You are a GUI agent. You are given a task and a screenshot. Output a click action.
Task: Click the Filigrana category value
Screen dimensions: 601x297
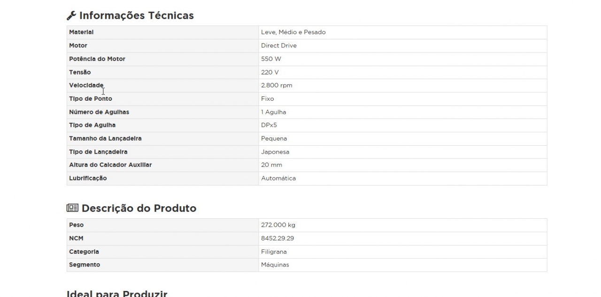pos(274,252)
